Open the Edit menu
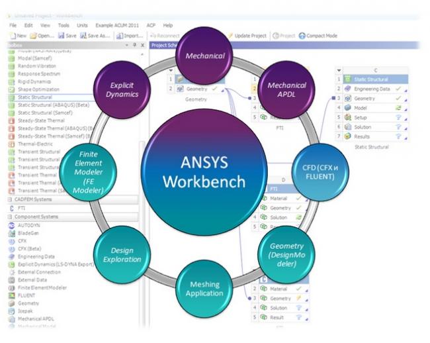Image resolution: width=430 pixels, height=343 pixels. click(x=28, y=25)
